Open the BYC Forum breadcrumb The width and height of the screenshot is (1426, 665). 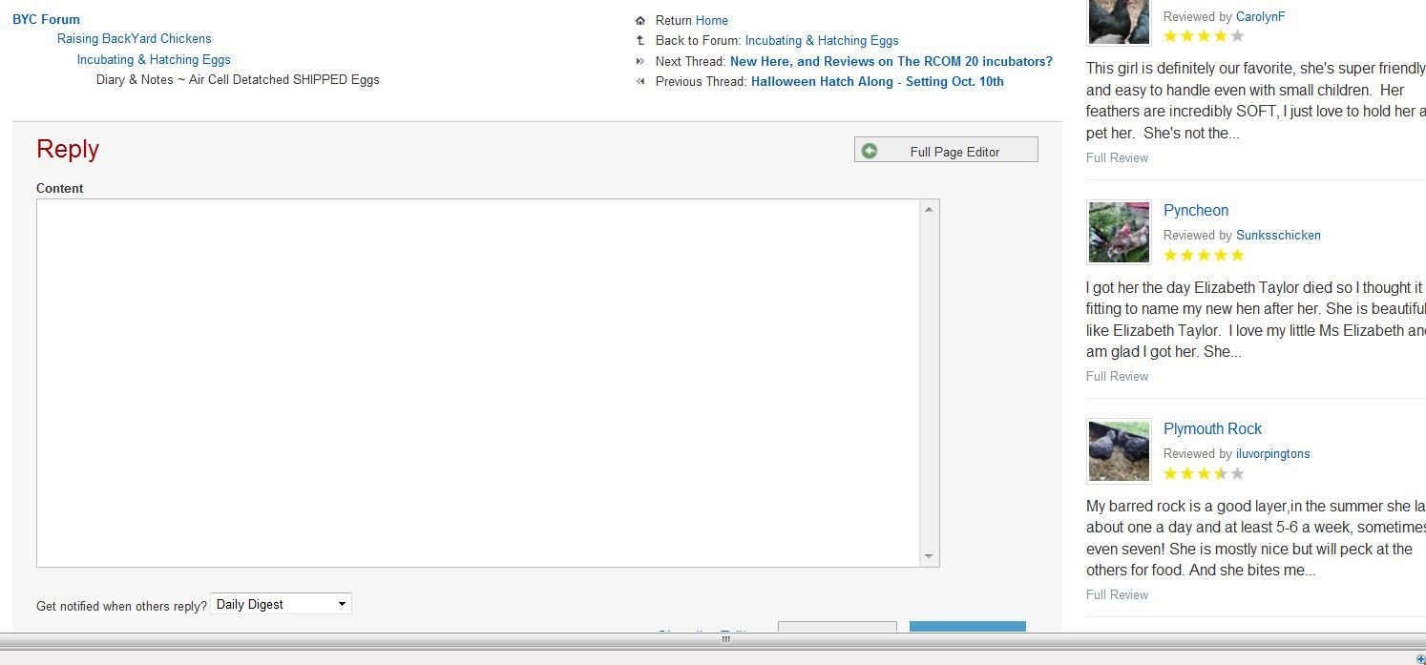point(46,19)
